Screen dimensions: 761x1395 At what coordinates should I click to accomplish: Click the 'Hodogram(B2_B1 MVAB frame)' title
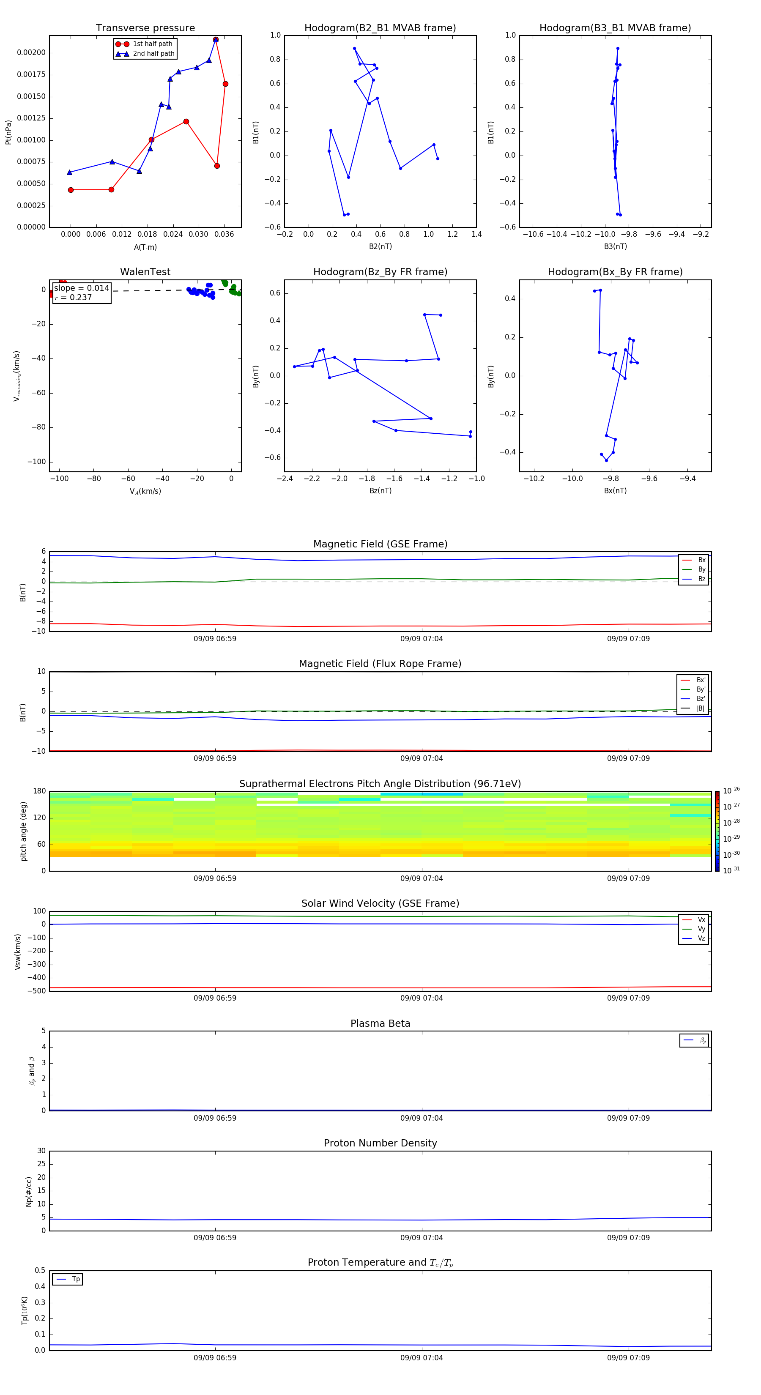pyautogui.click(x=380, y=28)
